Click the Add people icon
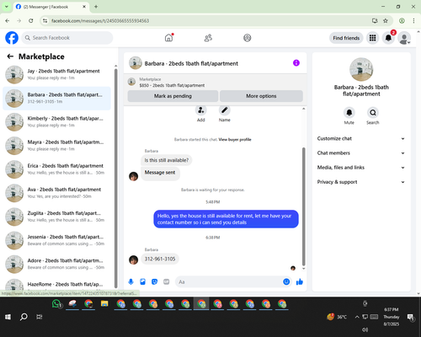 point(201,110)
